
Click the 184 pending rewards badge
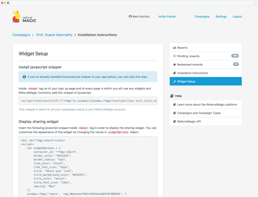pyautogui.click(x=235, y=56)
